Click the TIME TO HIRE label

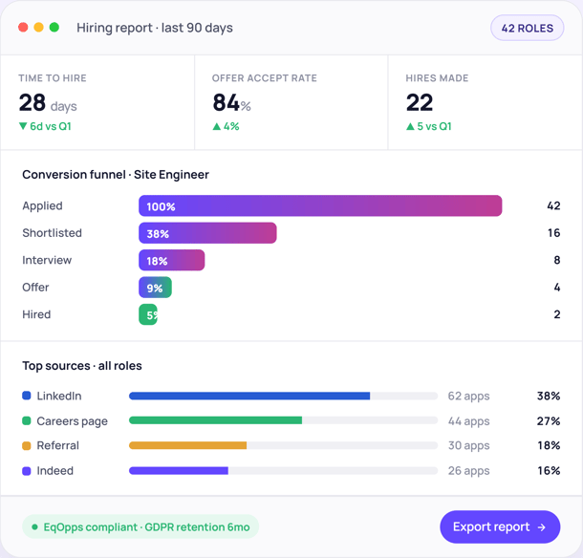tap(53, 78)
